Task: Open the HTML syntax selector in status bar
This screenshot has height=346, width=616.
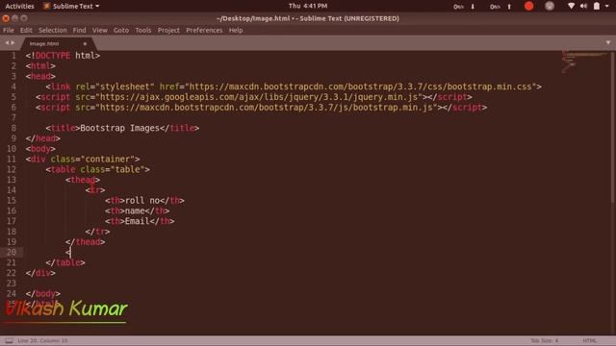Action: (589, 340)
